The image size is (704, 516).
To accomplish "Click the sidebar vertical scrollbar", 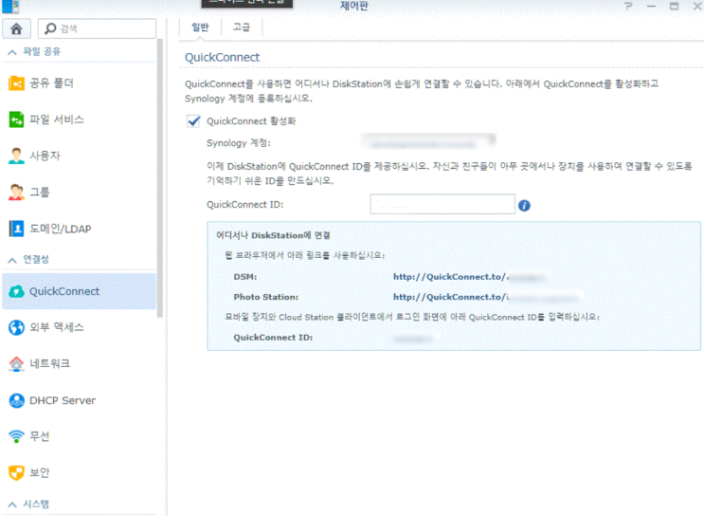I will (159, 178).
